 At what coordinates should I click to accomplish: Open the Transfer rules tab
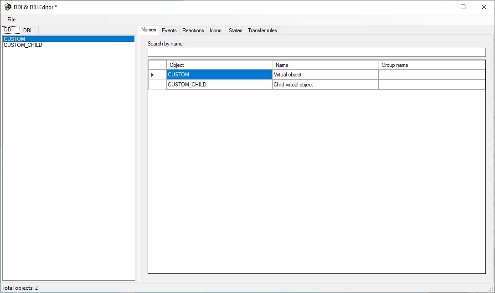pyautogui.click(x=262, y=30)
